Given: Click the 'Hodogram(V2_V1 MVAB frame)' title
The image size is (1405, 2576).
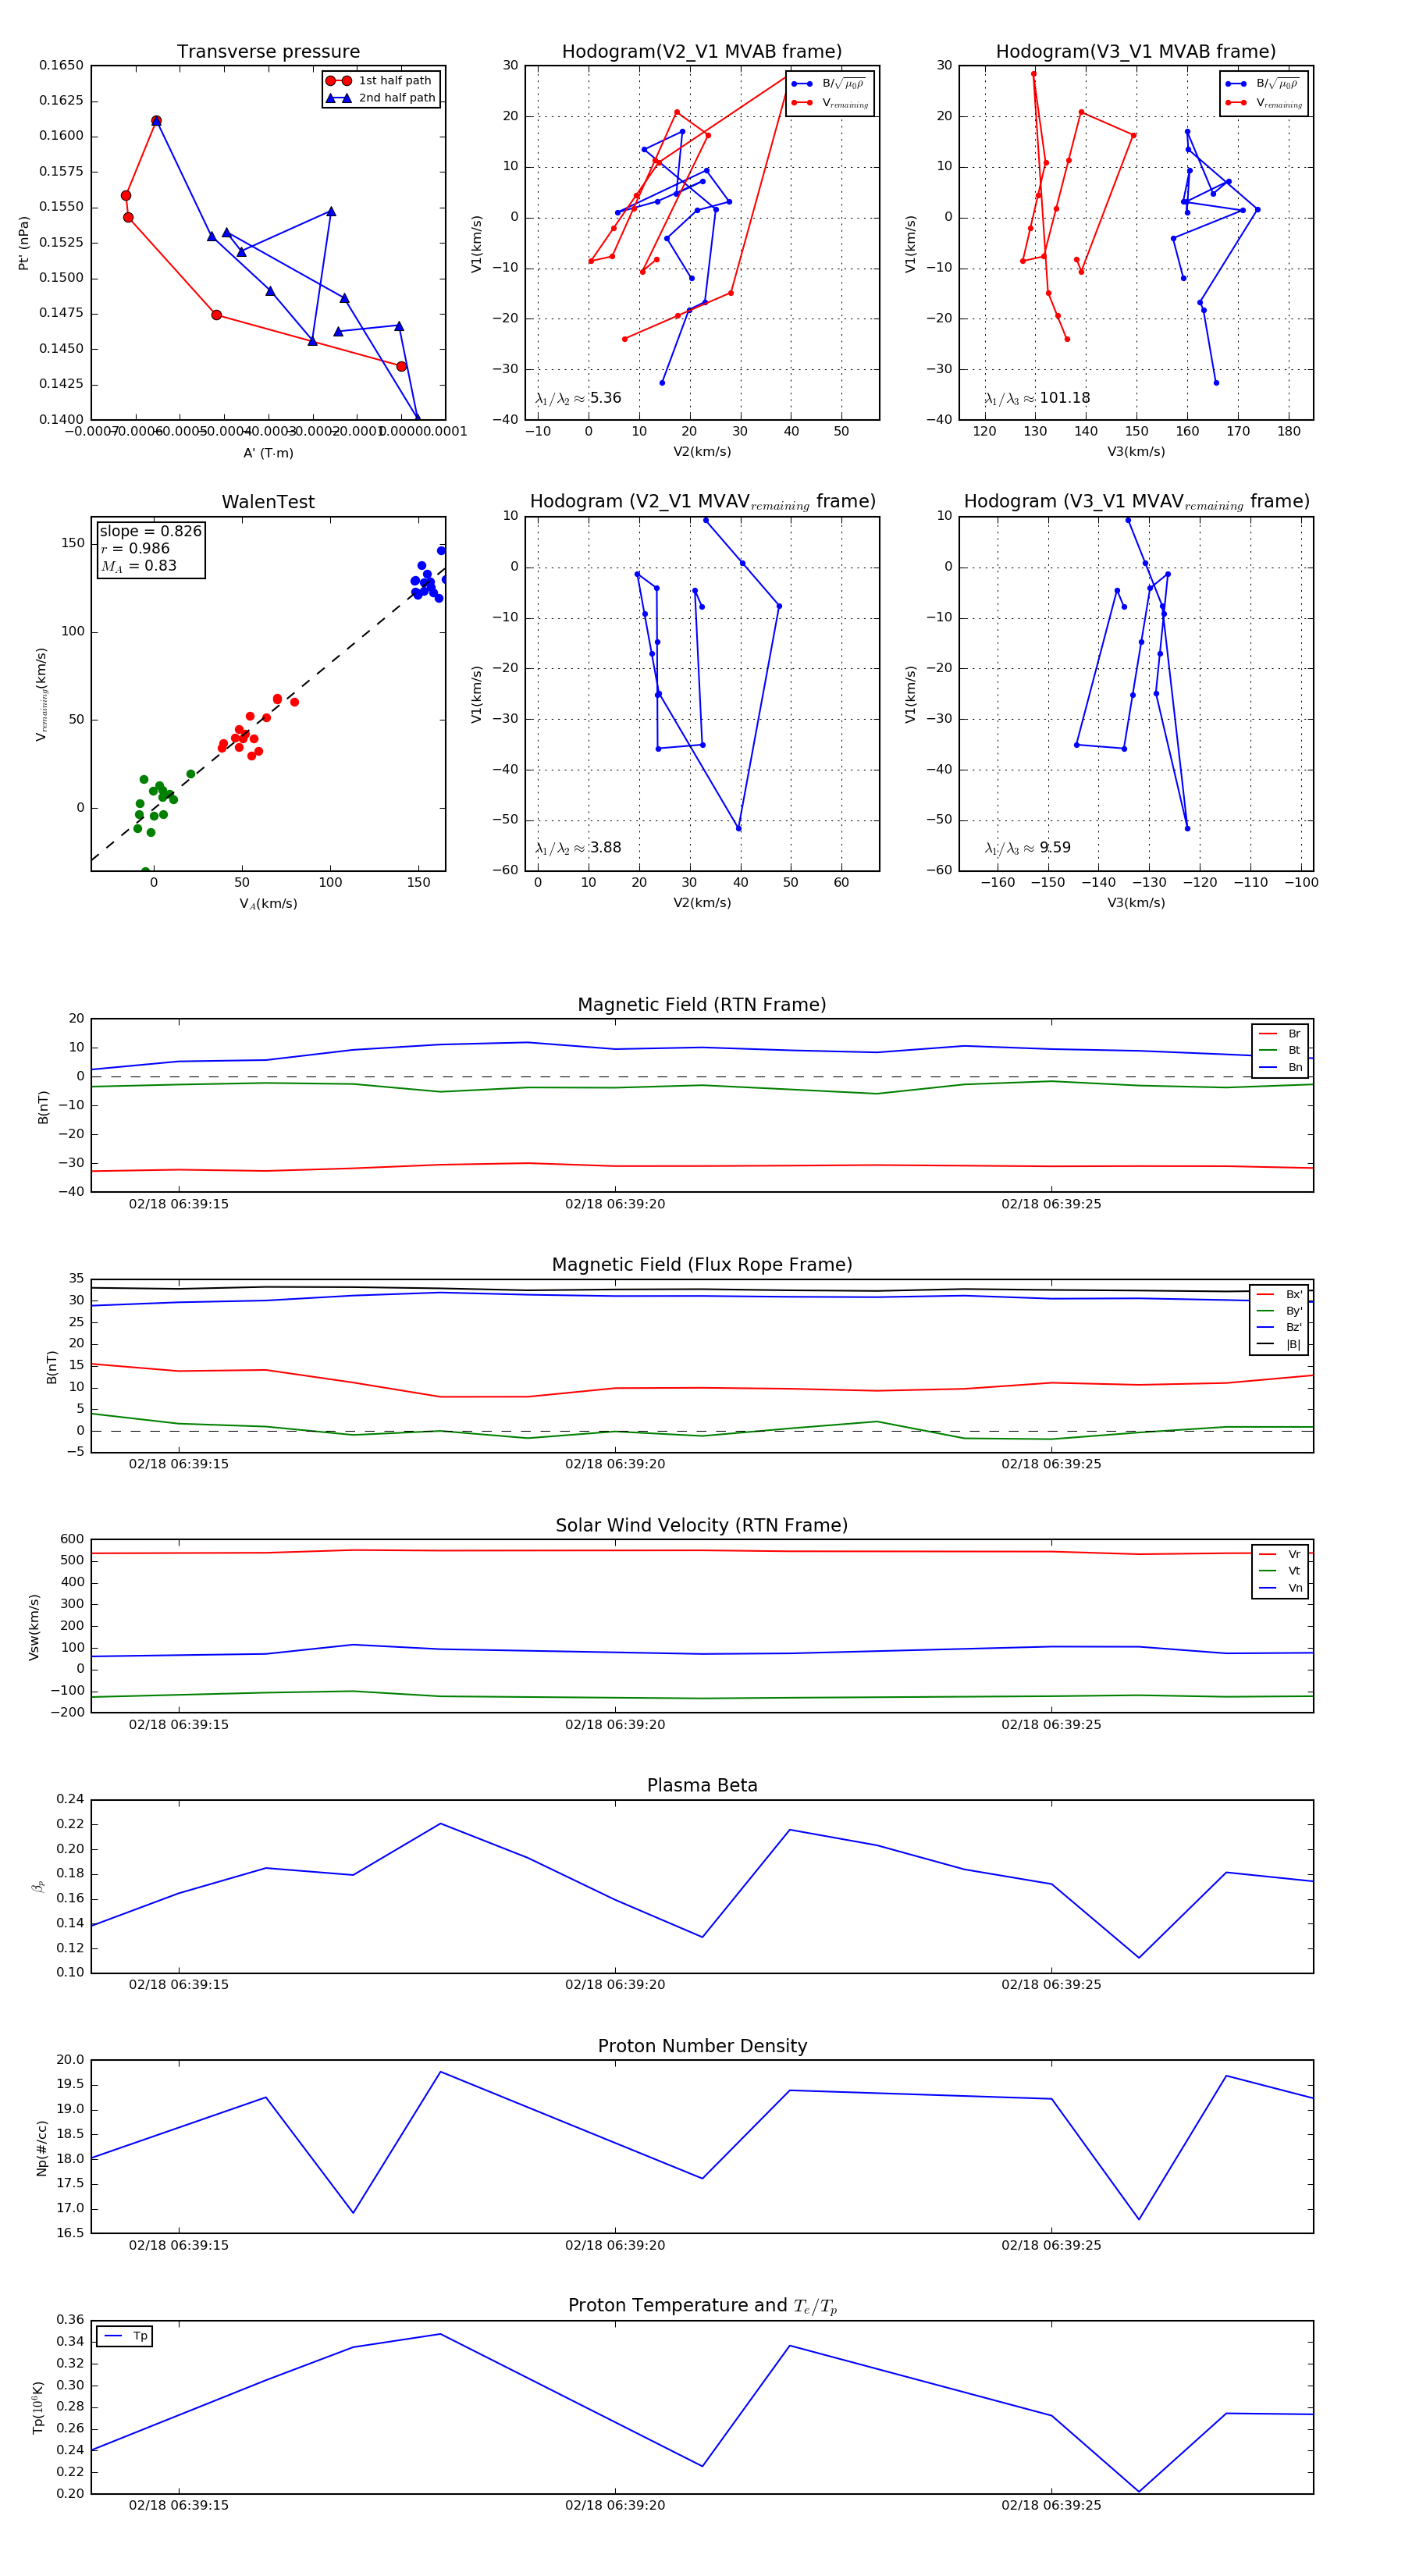Looking at the screenshot, I should 702,52.
